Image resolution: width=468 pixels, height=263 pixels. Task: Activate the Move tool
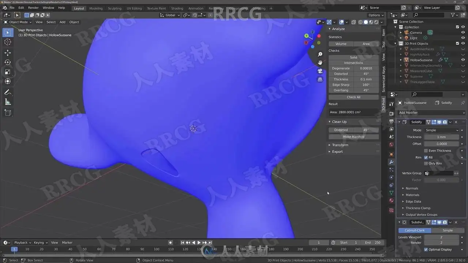tap(8, 53)
